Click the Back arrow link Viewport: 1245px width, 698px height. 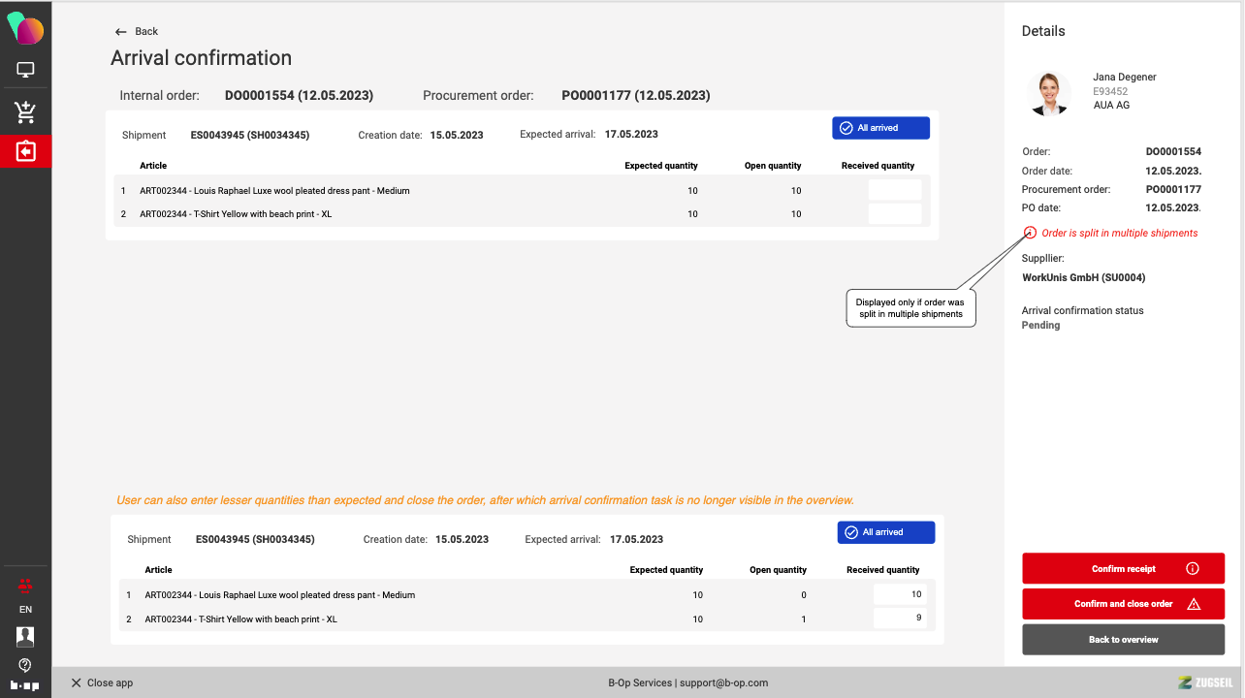pyautogui.click(x=136, y=32)
